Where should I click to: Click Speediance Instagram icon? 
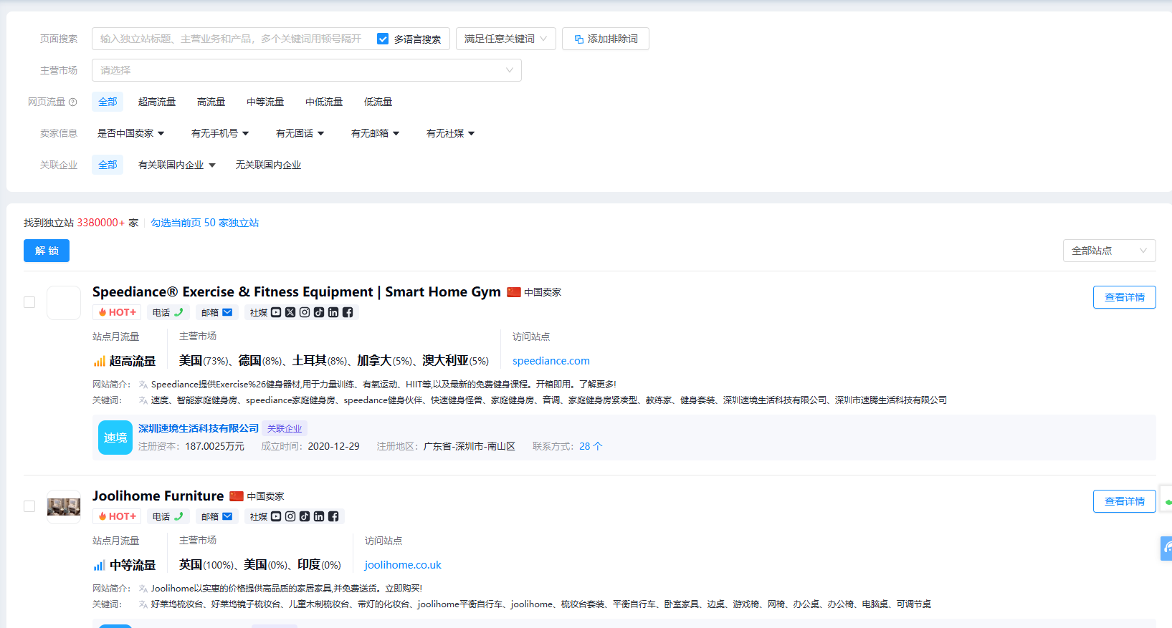point(305,312)
